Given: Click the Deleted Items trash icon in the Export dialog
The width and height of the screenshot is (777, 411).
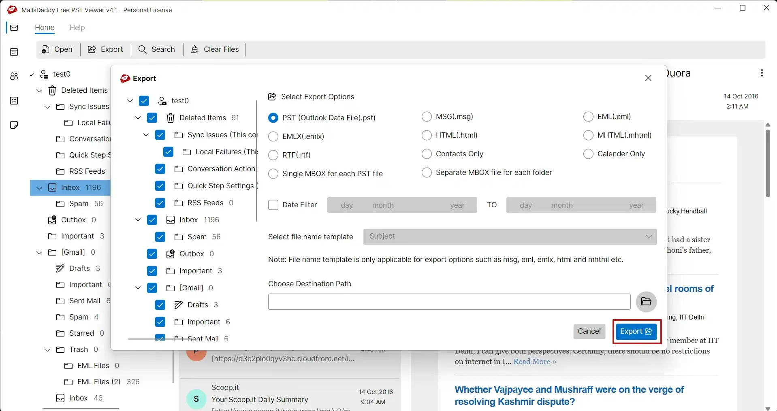Looking at the screenshot, I should (x=171, y=118).
